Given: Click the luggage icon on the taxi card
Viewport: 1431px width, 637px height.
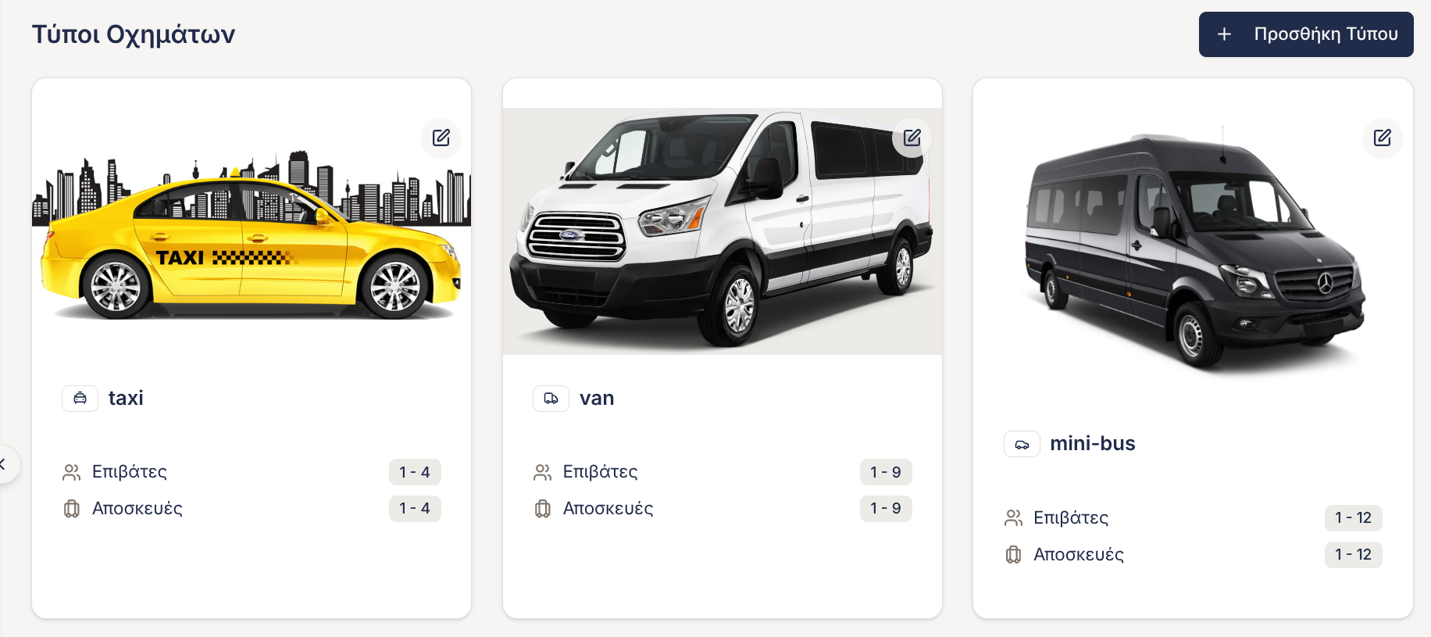Looking at the screenshot, I should tap(72, 509).
